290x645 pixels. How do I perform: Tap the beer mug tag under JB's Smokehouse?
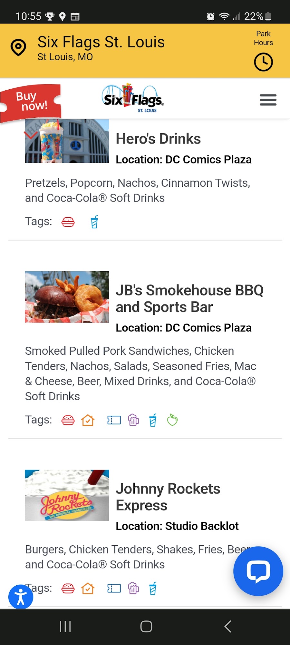(x=133, y=420)
